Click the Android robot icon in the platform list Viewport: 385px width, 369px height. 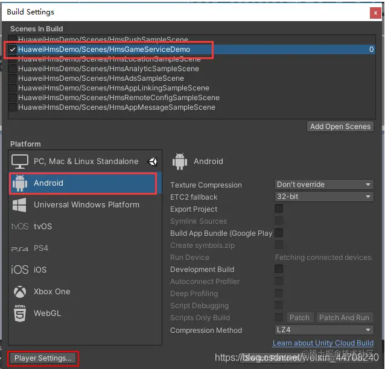point(20,183)
